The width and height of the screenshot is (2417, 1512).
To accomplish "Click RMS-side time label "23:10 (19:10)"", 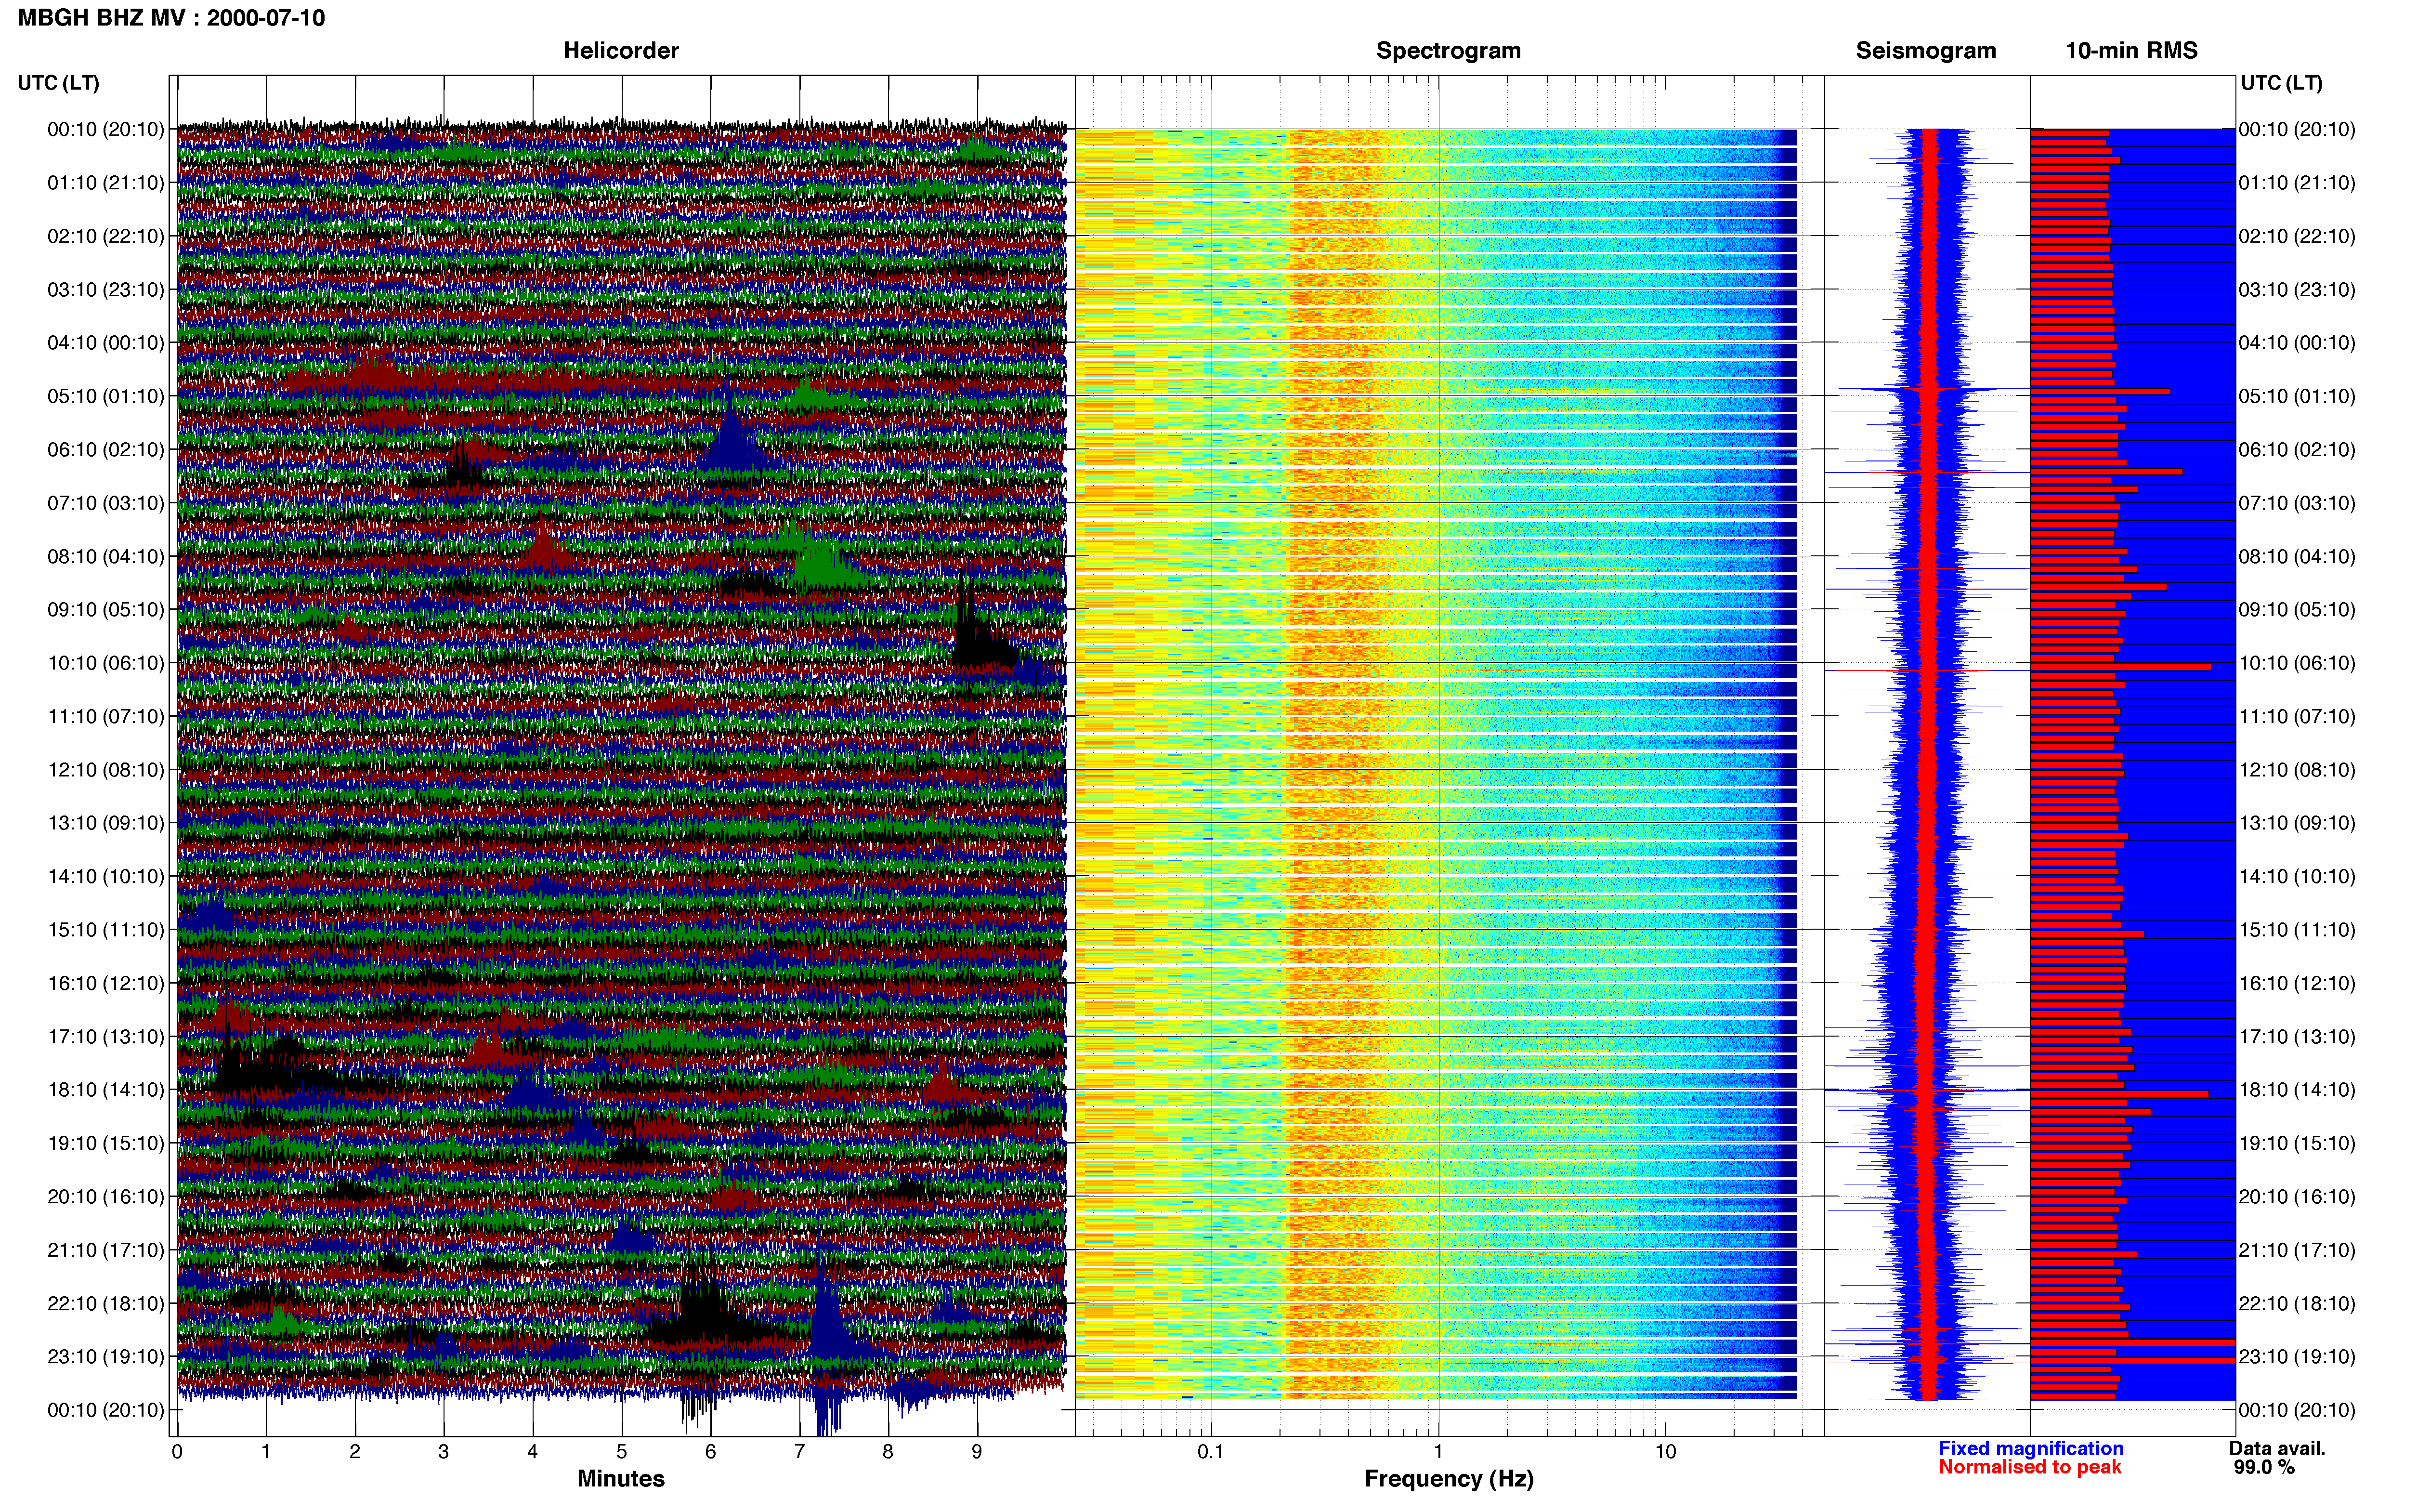I will (2297, 1357).
